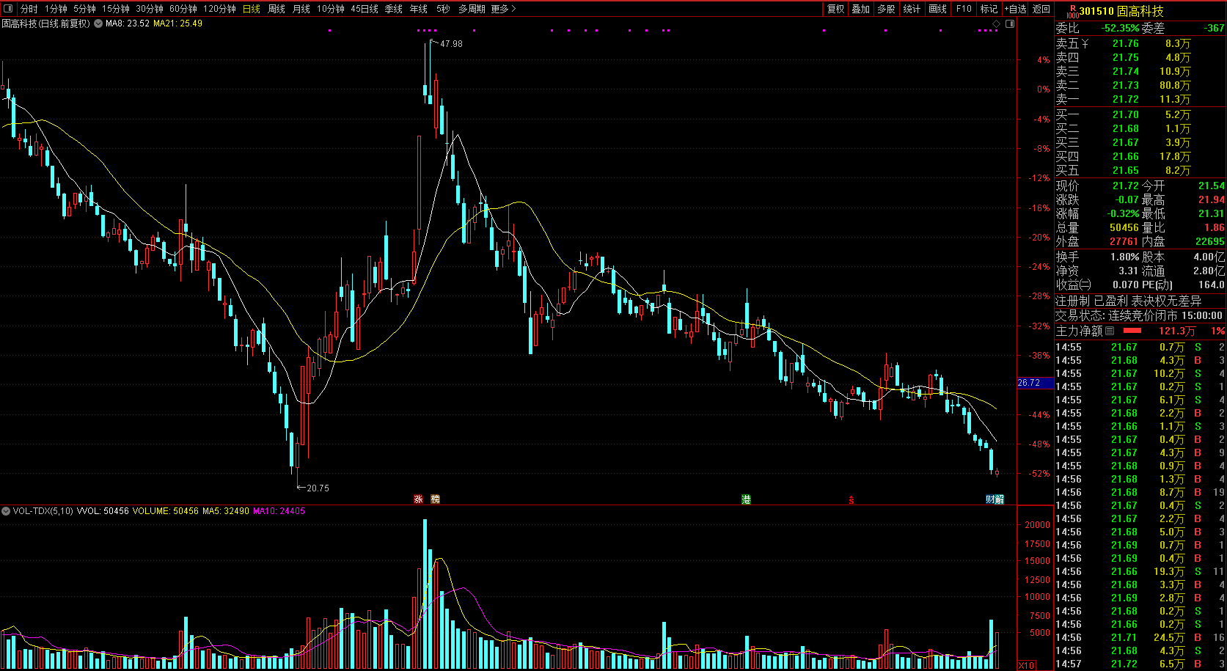Click the R 1000 badge beside the stock code
The height and width of the screenshot is (671, 1227).
coord(1072,11)
